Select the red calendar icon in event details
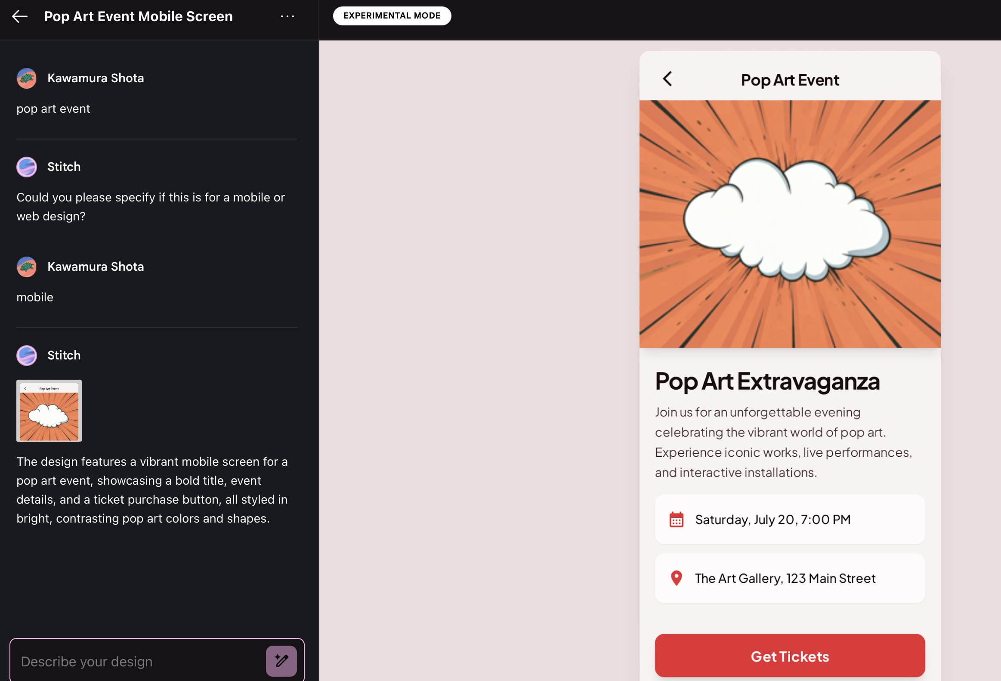Screen dimensions: 1001x681 pyautogui.click(x=676, y=520)
